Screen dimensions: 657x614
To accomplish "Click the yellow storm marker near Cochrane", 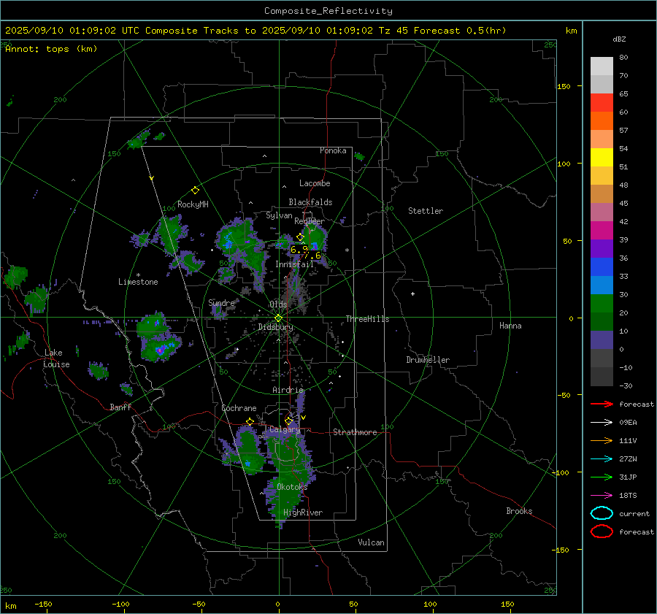I will (250, 421).
